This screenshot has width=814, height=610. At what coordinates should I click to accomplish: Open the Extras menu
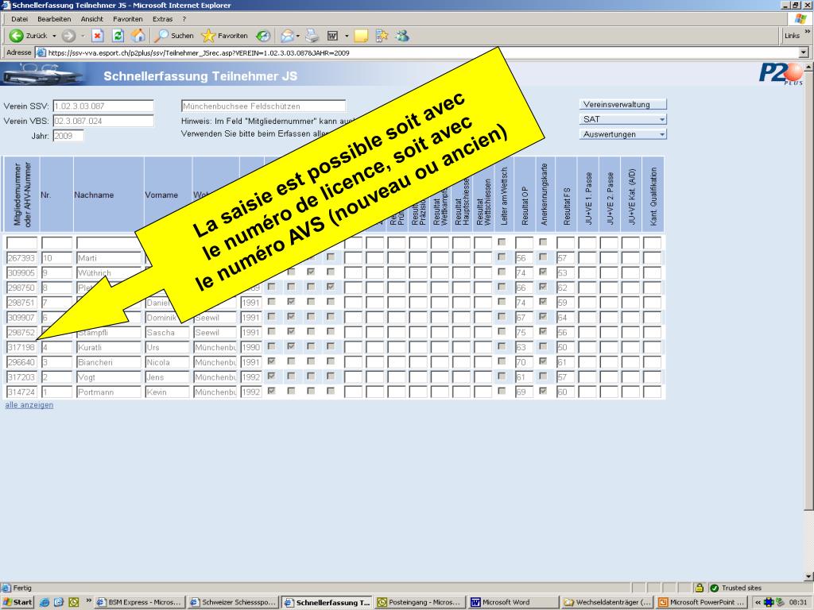[x=162, y=19]
